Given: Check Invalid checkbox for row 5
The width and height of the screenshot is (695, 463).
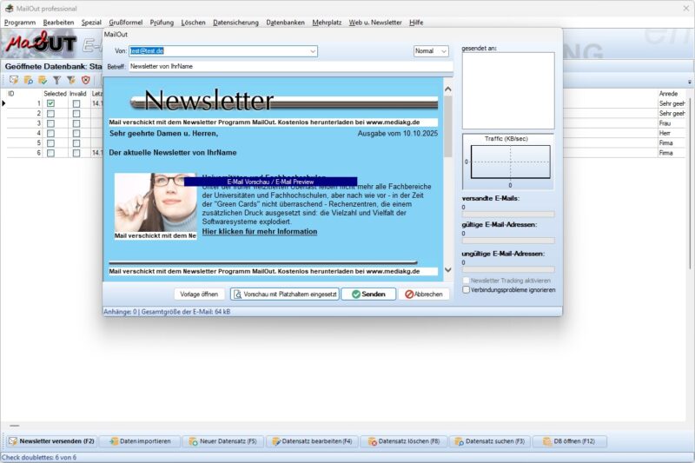Looking at the screenshot, I should click(x=76, y=143).
